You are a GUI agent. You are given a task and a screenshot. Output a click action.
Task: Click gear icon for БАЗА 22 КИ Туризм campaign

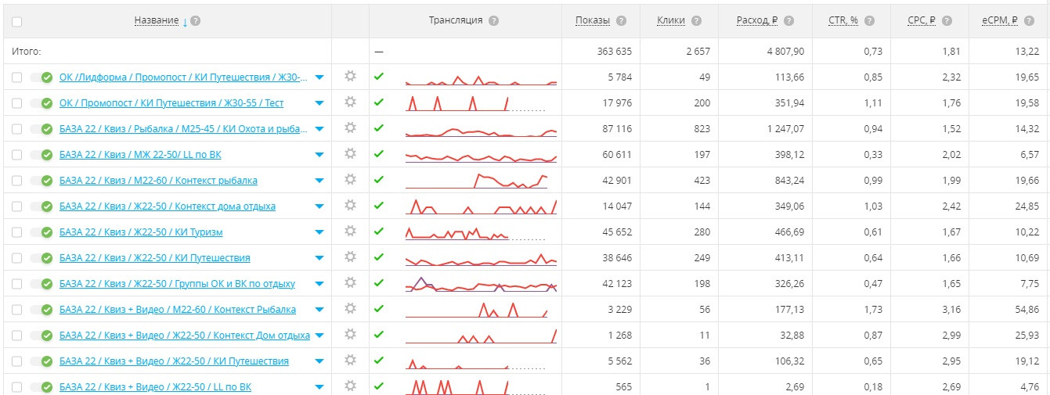pos(350,232)
